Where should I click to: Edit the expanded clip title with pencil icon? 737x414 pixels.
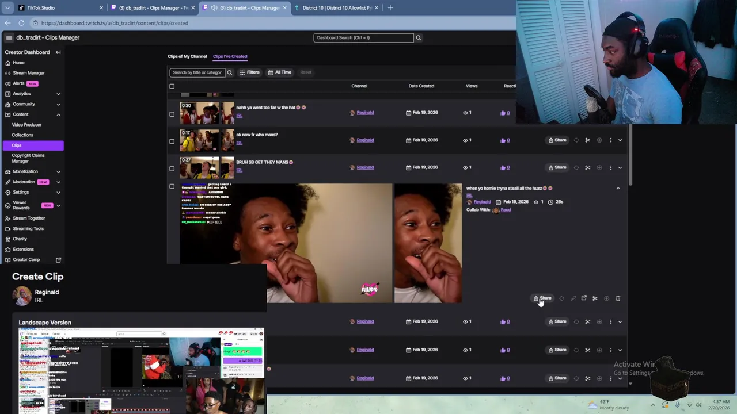(573, 298)
